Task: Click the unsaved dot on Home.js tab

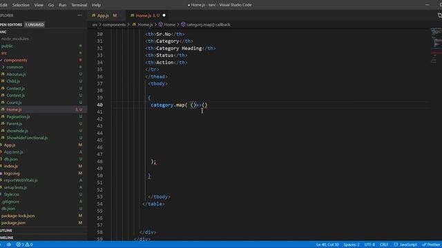Action: 164,15
